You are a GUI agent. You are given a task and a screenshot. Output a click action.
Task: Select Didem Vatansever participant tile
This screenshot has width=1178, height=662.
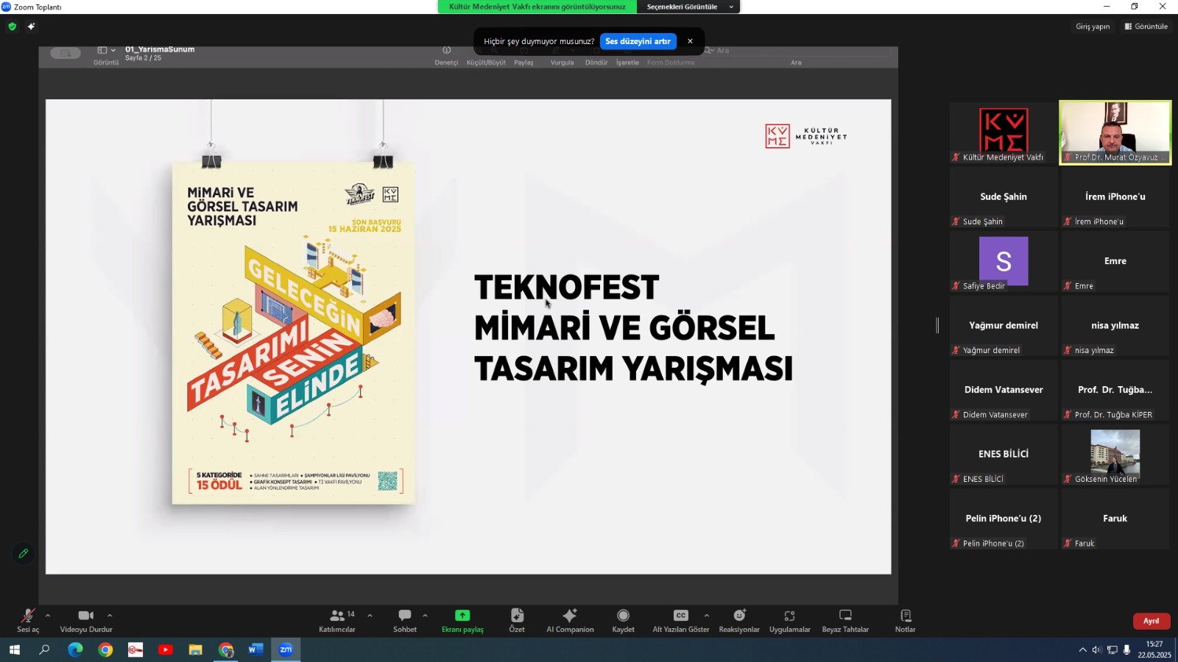point(1004,390)
